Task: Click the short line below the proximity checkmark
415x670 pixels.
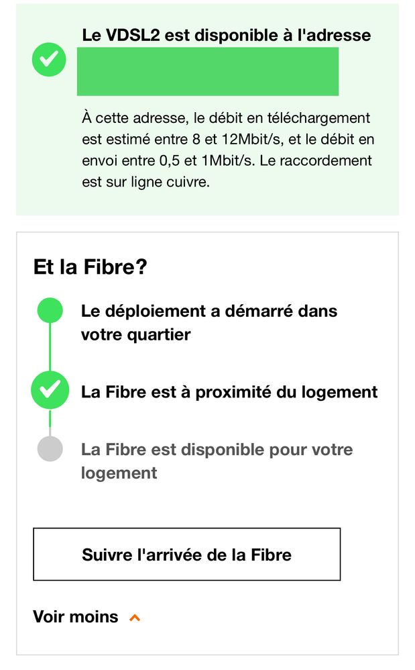Action: (x=50, y=419)
